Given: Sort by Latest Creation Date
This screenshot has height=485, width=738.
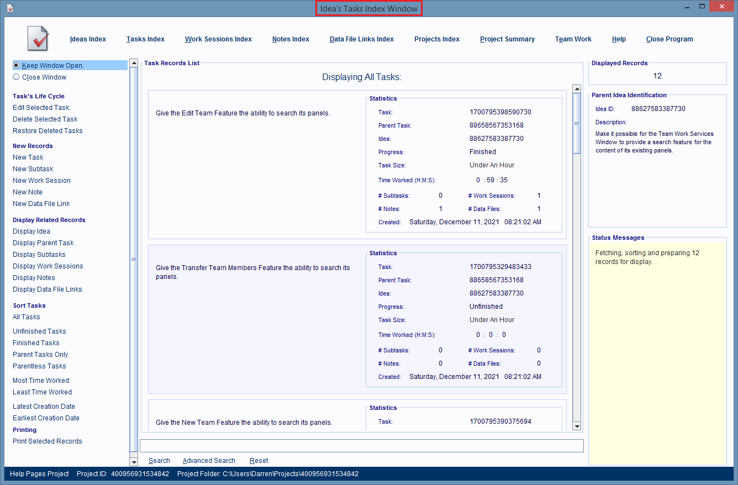Looking at the screenshot, I should [44, 407].
